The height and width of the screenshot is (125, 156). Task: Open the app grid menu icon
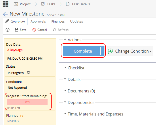click(6, 4)
